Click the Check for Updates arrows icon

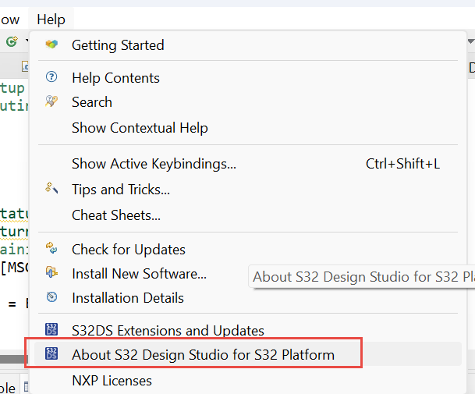click(x=51, y=248)
